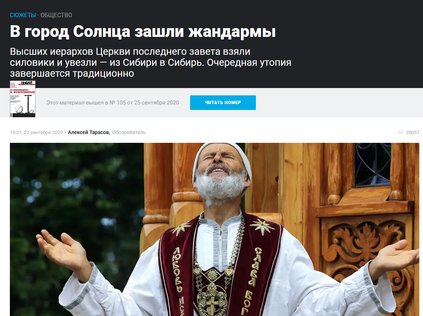Click the К ФУФЛОВИРАМ red text on the cover
Viewport: 423px width, 316px height.
point(23,92)
